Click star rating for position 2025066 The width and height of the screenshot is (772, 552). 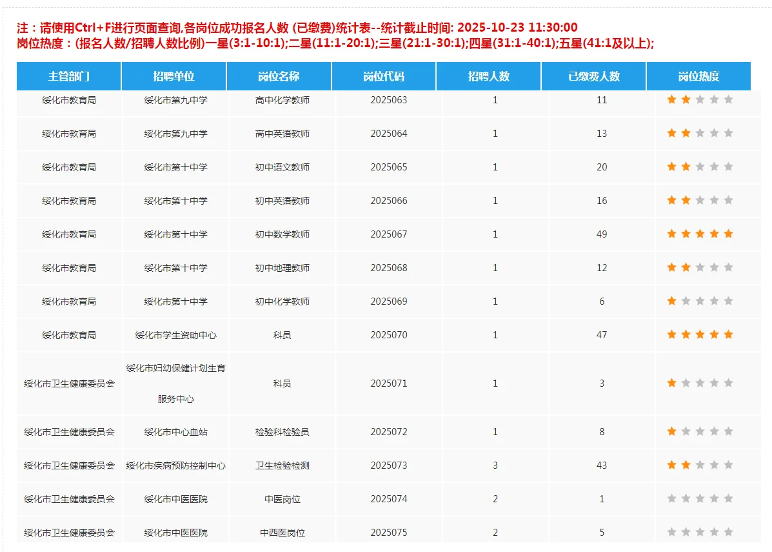pos(700,200)
